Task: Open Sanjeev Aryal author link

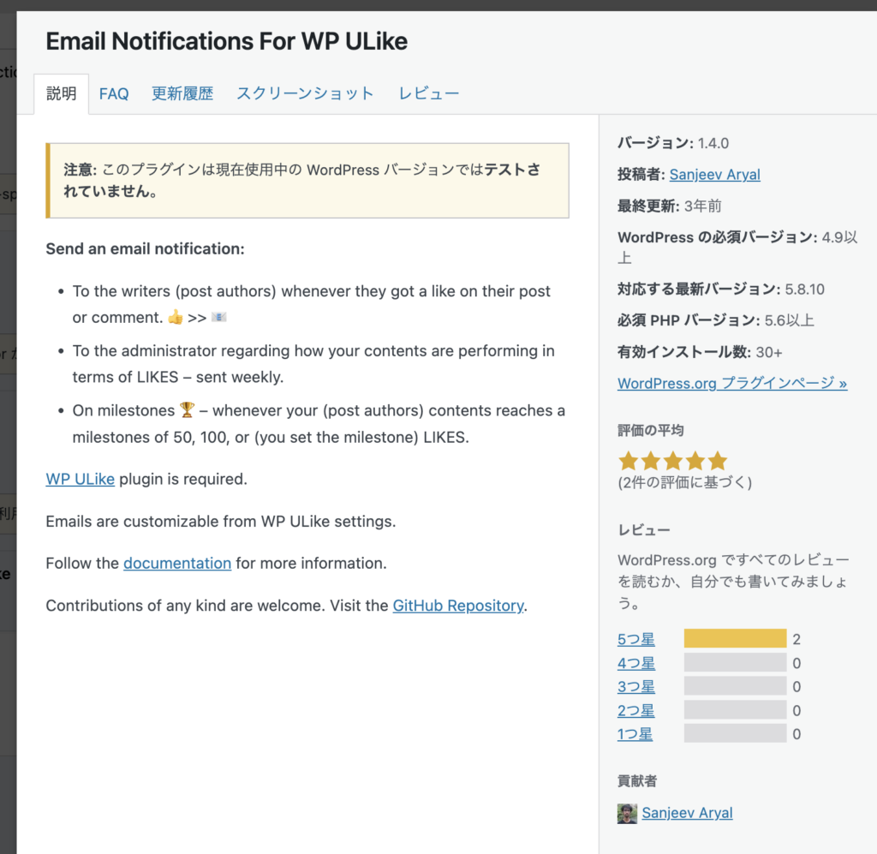Action: (714, 175)
